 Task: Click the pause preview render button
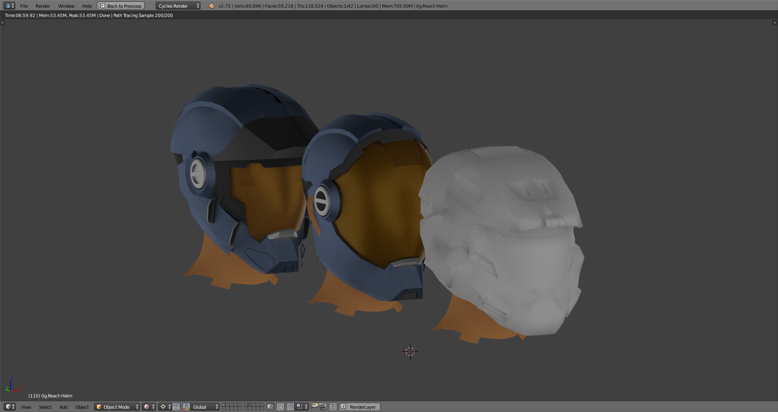333,407
